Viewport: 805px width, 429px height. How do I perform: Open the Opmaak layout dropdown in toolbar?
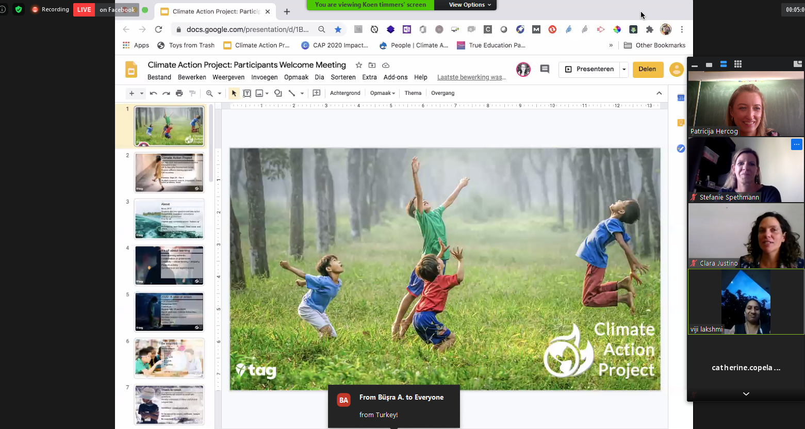coord(382,93)
